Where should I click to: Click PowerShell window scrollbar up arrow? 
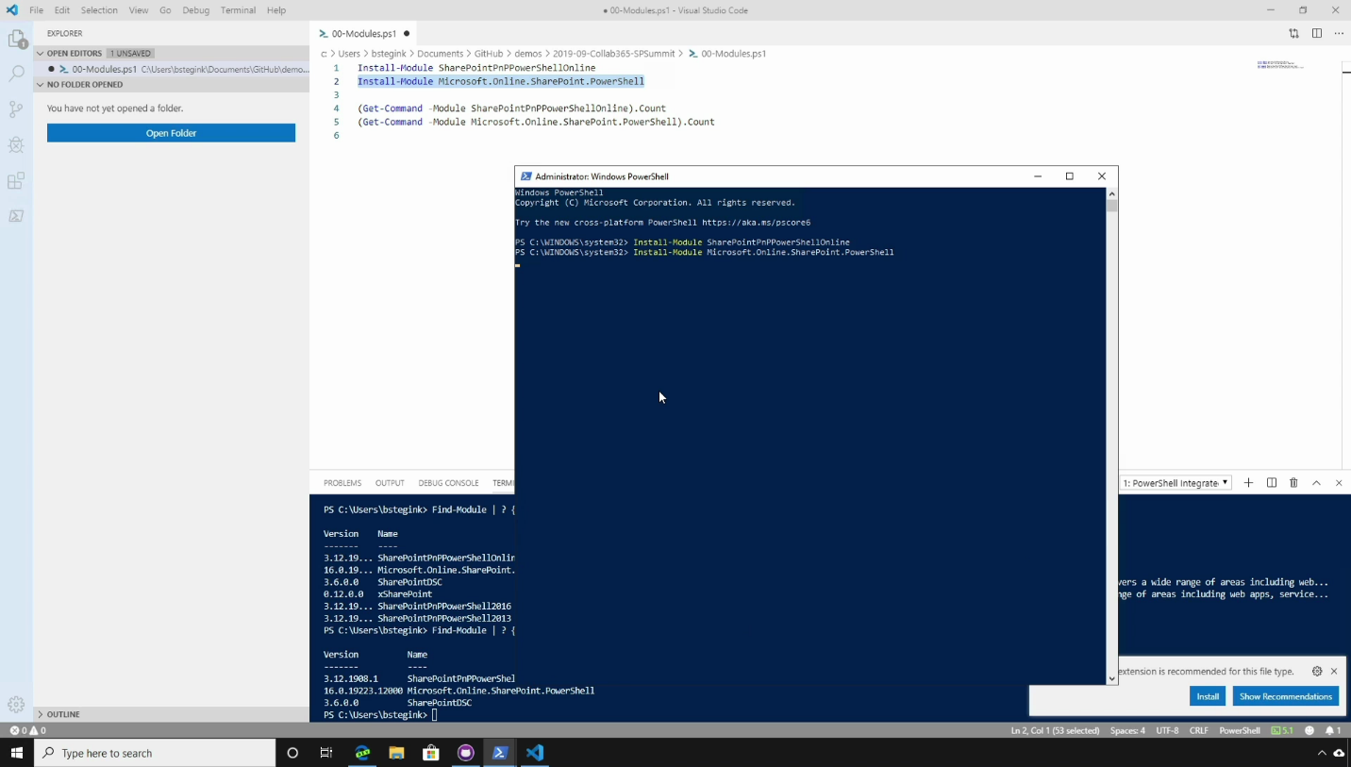pyautogui.click(x=1111, y=193)
